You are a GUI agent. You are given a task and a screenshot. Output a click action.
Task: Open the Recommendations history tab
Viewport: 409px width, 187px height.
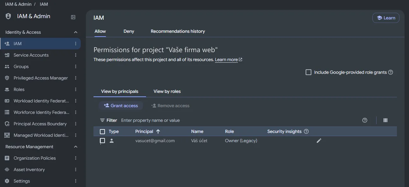coord(178,31)
